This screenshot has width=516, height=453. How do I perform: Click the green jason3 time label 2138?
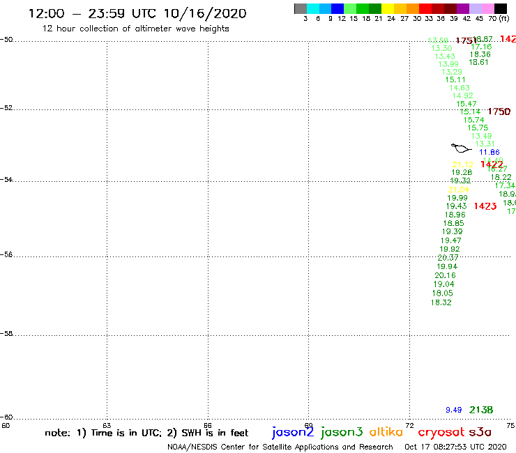point(481,410)
